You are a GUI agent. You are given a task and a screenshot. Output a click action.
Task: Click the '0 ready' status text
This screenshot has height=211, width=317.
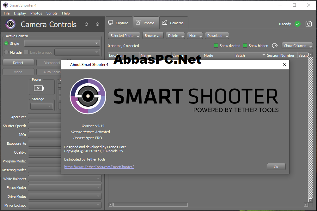[x=285, y=24]
